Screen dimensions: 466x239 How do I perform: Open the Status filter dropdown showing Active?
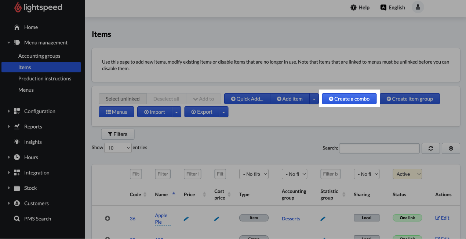point(407,174)
